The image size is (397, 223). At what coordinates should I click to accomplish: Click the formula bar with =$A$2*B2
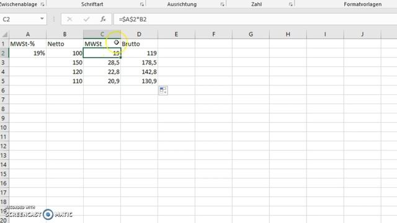(x=255, y=19)
